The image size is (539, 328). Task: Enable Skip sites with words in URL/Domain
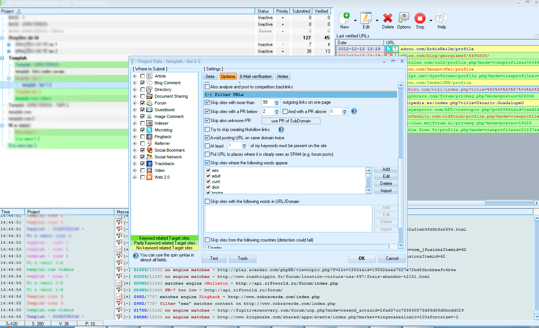tap(207, 201)
